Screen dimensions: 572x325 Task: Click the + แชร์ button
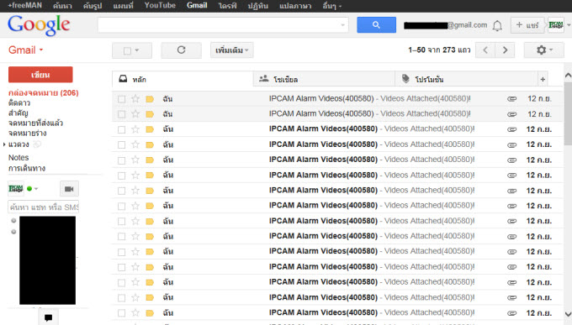tap(527, 25)
